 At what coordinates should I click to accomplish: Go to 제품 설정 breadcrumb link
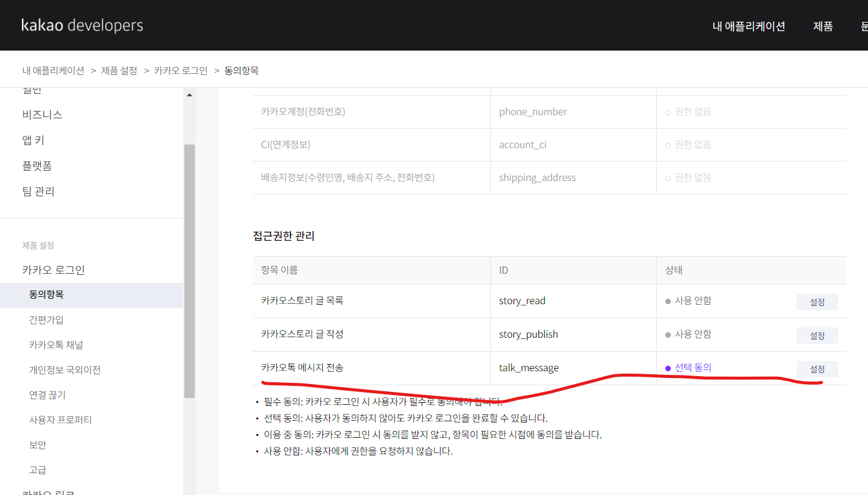119,71
